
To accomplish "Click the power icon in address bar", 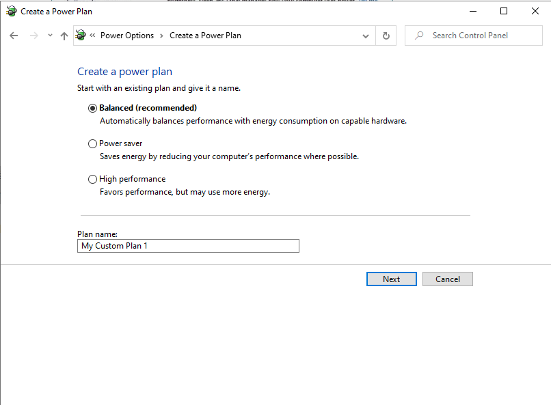I will tap(81, 36).
